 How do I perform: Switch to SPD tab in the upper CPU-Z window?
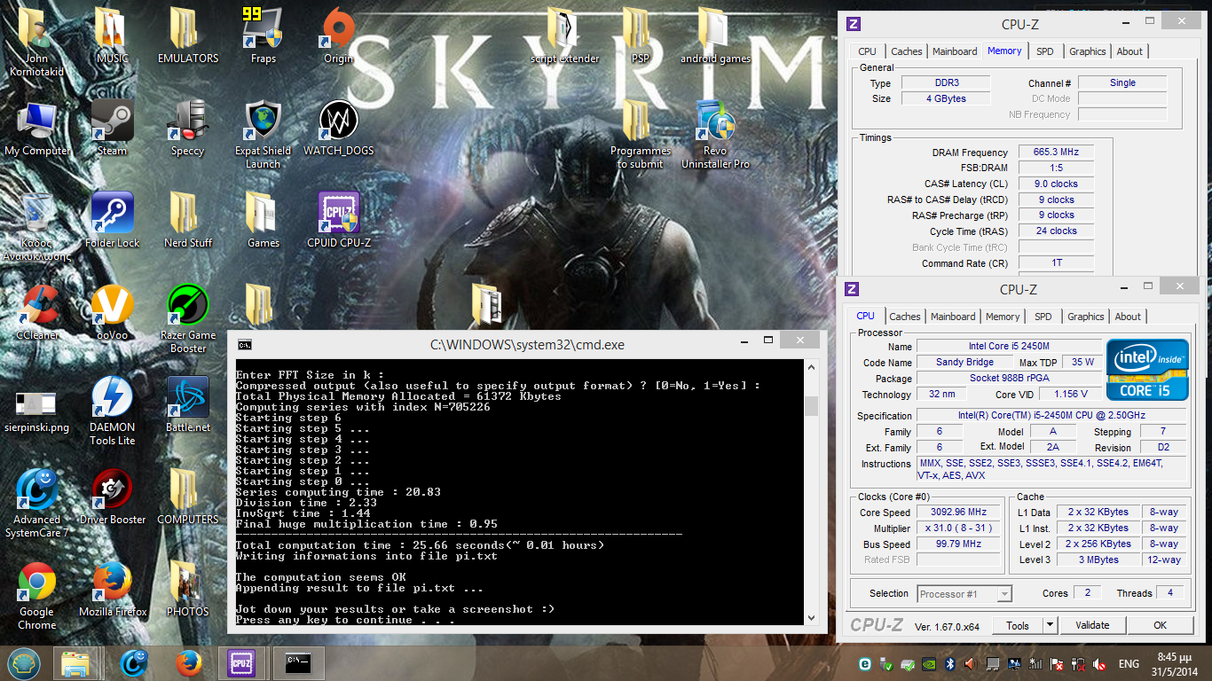(x=1044, y=51)
